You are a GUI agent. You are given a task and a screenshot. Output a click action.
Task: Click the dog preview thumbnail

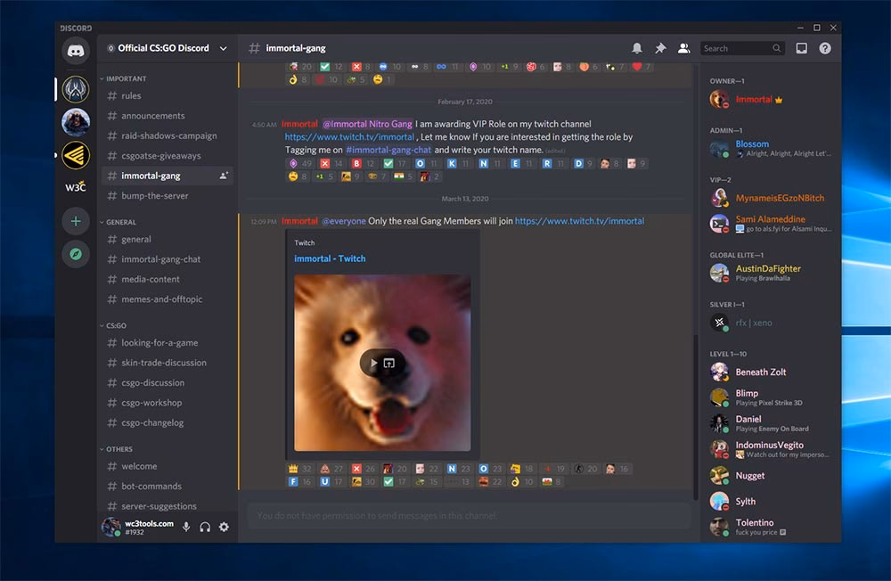click(x=382, y=363)
